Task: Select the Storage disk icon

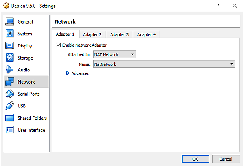Action: tap(10, 58)
